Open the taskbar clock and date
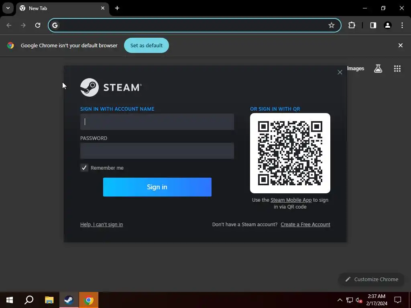411x308 pixels. point(376,300)
